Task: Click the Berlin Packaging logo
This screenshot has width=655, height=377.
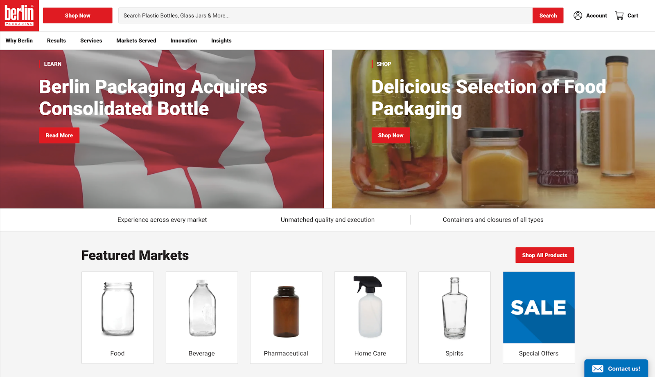Action: 19,16
